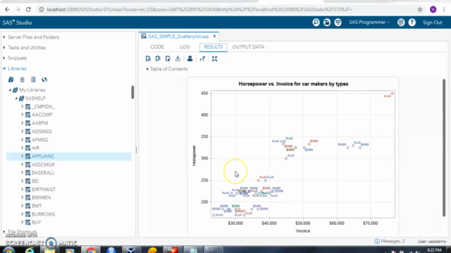Open the Chrome profile avatar
Screen dimensions: 451x253
click(433, 9)
